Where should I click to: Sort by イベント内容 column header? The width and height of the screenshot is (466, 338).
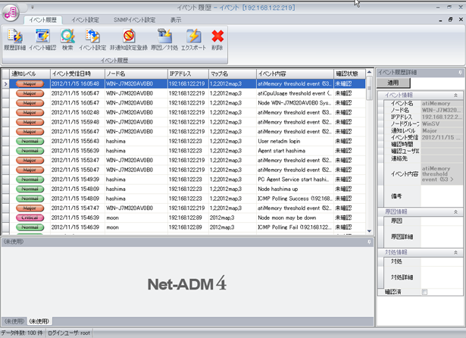click(x=295, y=74)
